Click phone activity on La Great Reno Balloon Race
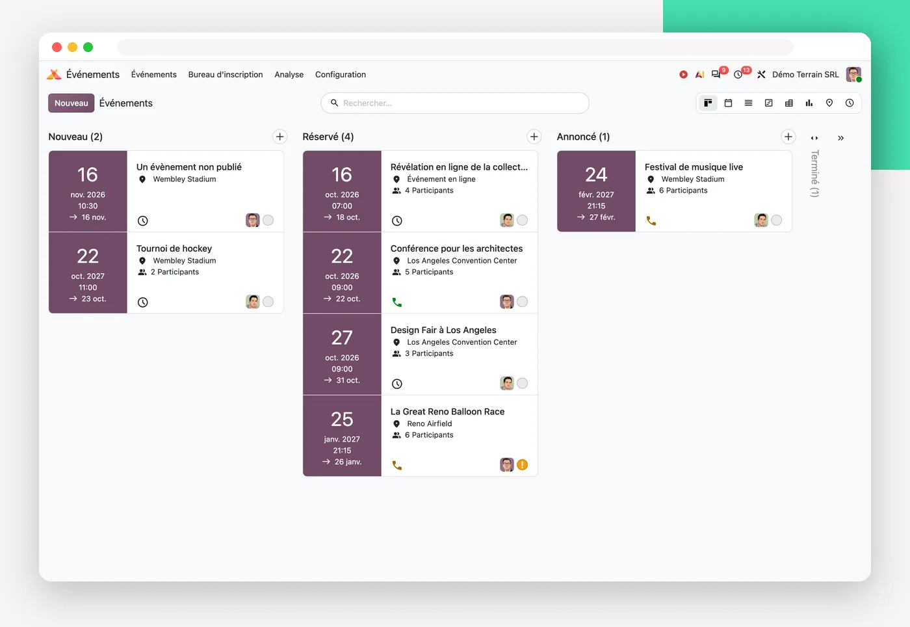 click(x=397, y=465)
